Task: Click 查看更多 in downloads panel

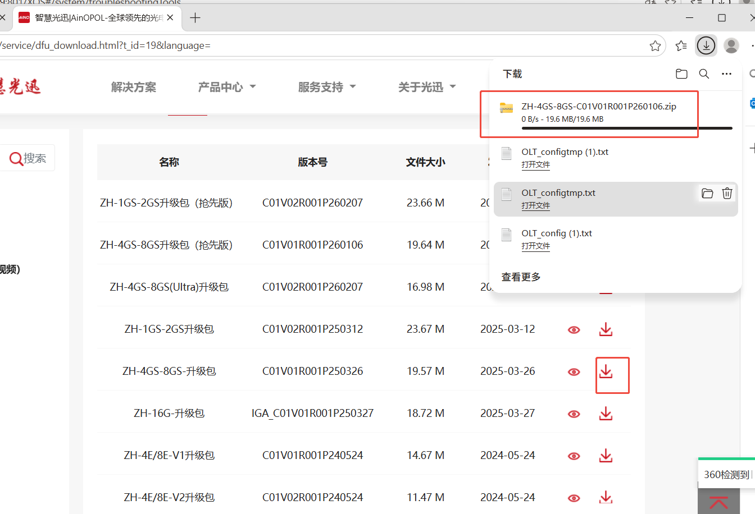Action: pos(521,277)
